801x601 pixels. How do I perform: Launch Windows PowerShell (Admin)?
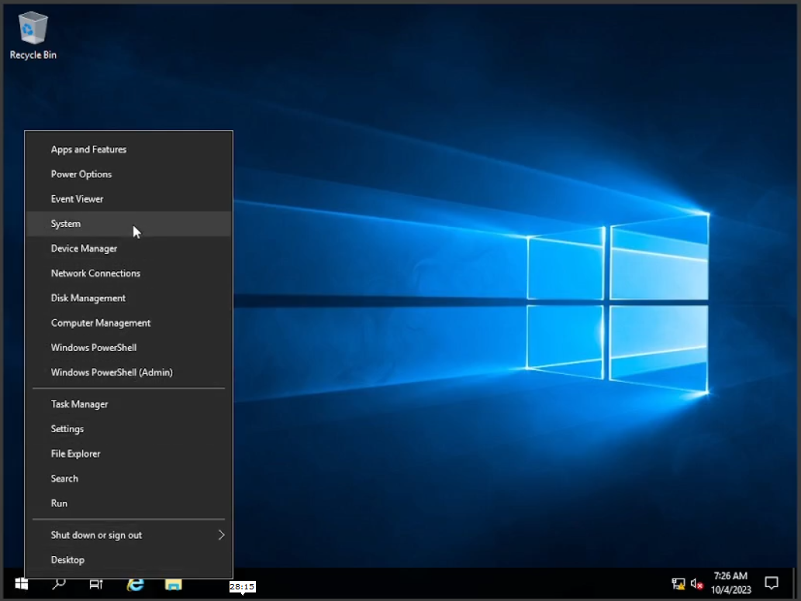point(112,373)
